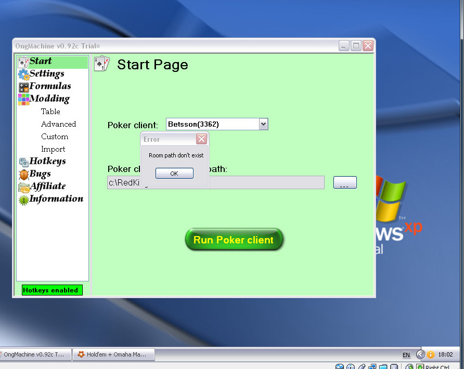The height and width of the screenshot is (369, 464).
Task: Open Bugs using the beetle icon
Action: point(24,175)
